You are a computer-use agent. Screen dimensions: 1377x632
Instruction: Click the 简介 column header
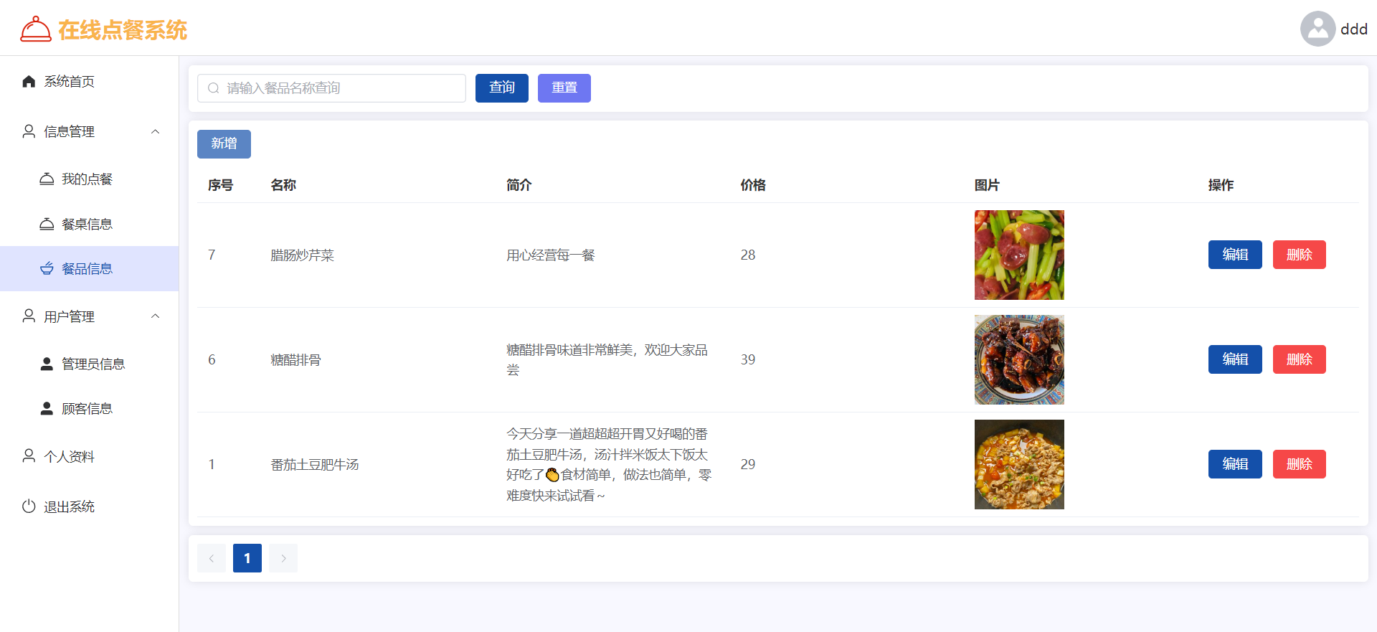click(x=519, y=185)
